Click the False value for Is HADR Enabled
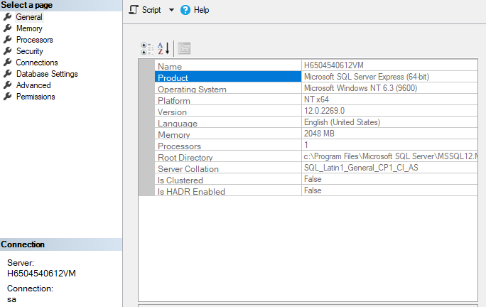The image size is (486, 307). pyautogui.click(x=313, y=190)
